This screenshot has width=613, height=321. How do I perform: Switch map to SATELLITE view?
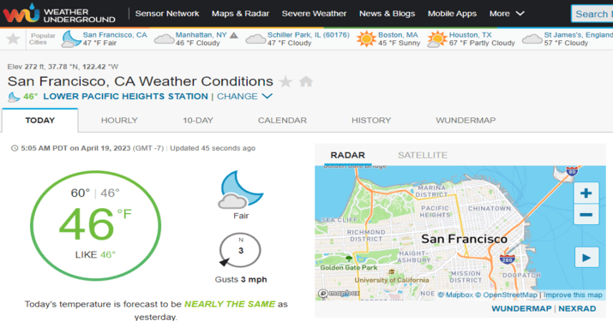tap(423, 155)
